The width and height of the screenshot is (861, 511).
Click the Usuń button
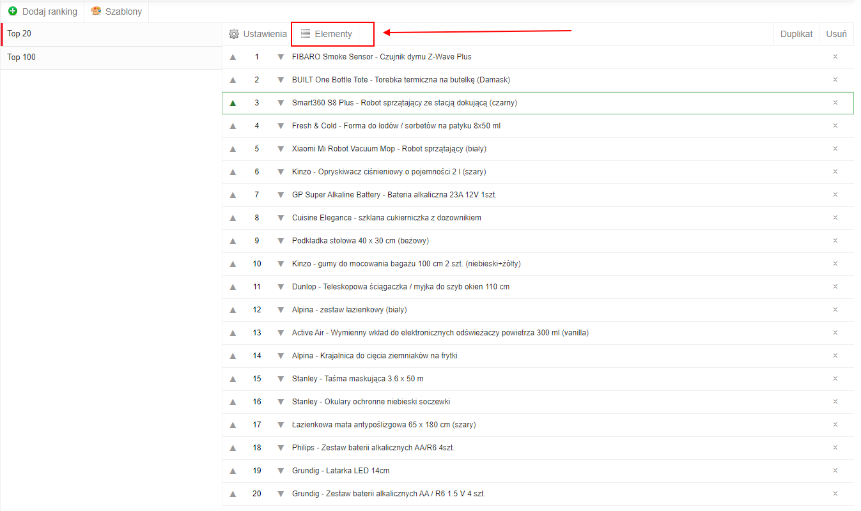pos(836,34)
